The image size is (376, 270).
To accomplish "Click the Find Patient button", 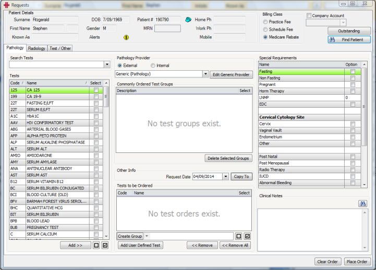I will (349, 40).
